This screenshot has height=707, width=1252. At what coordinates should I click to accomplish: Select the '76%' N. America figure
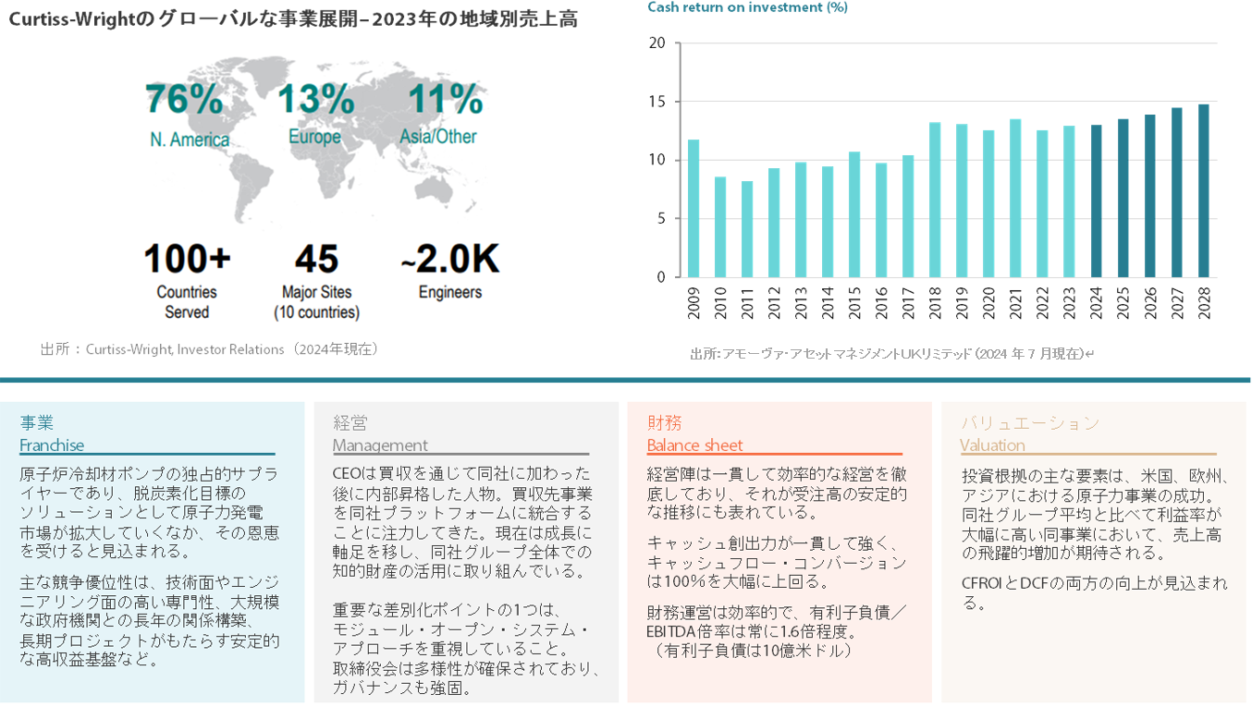coord(184,99)
